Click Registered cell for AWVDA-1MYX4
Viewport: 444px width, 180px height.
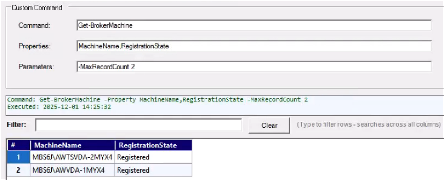153,170
